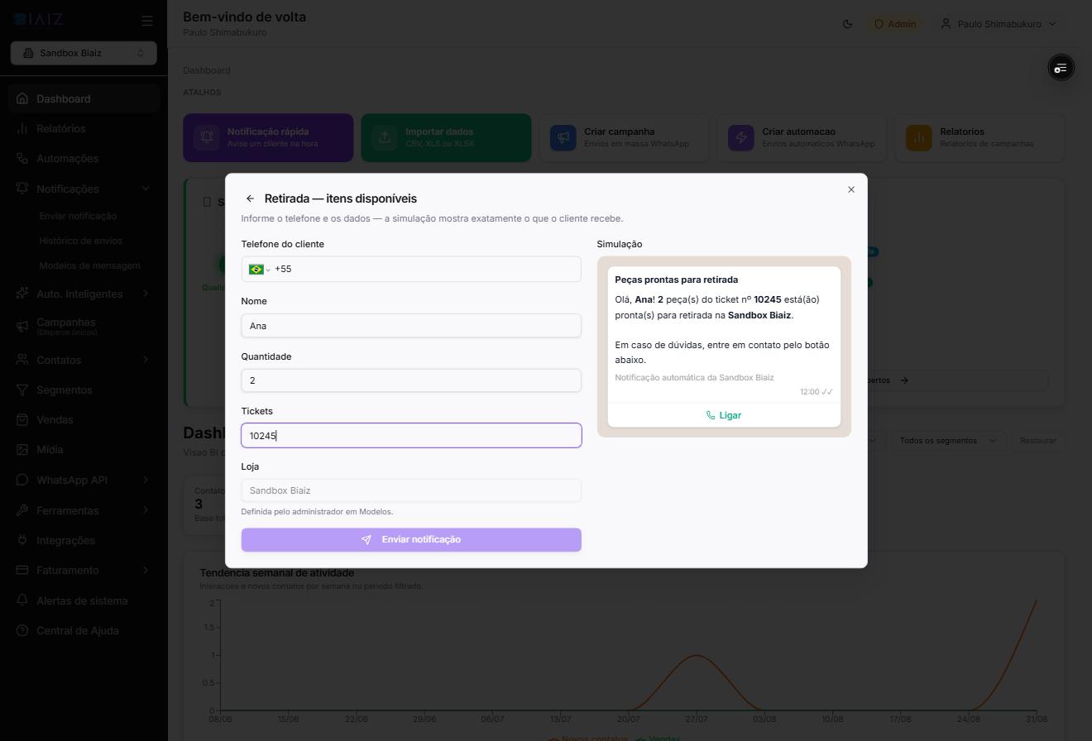This screenshot has width=1092, height=741.
Task: Open the Todos os segmentos filter dropdown
Action: (948, 440)
